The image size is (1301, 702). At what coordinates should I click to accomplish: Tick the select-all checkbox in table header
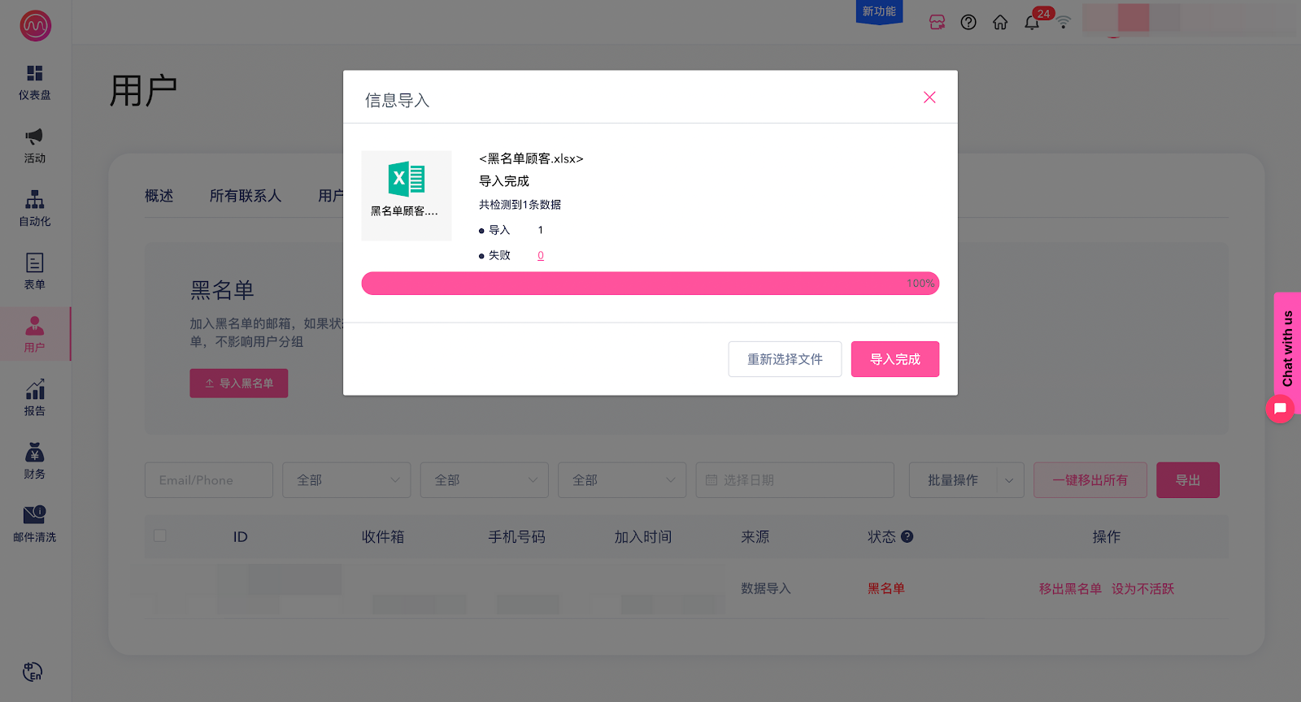[160, 536]
